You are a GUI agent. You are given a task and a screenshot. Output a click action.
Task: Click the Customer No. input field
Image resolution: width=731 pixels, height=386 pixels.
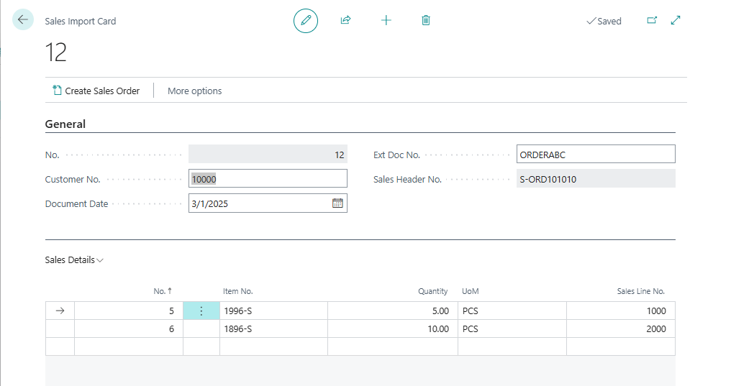[268, 179]
